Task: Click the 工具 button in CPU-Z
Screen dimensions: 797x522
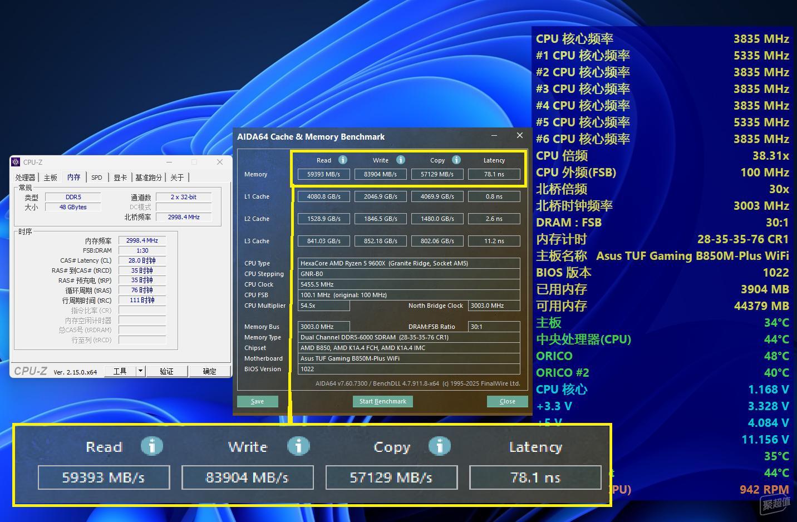Action: point(120,371)
